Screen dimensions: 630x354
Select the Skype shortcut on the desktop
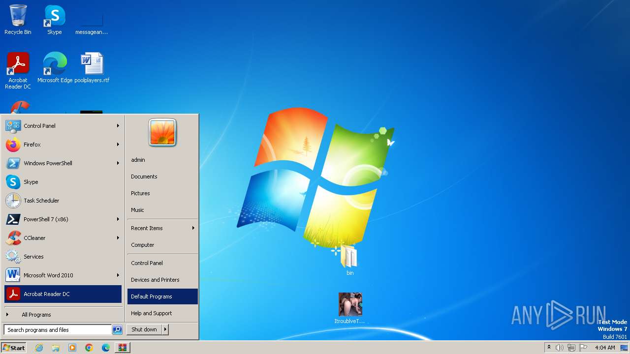tap(55, 20)
